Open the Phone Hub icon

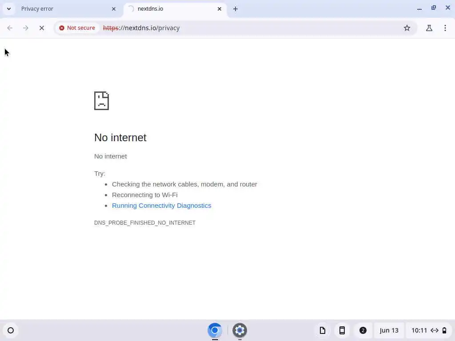[x=342, y=330]
